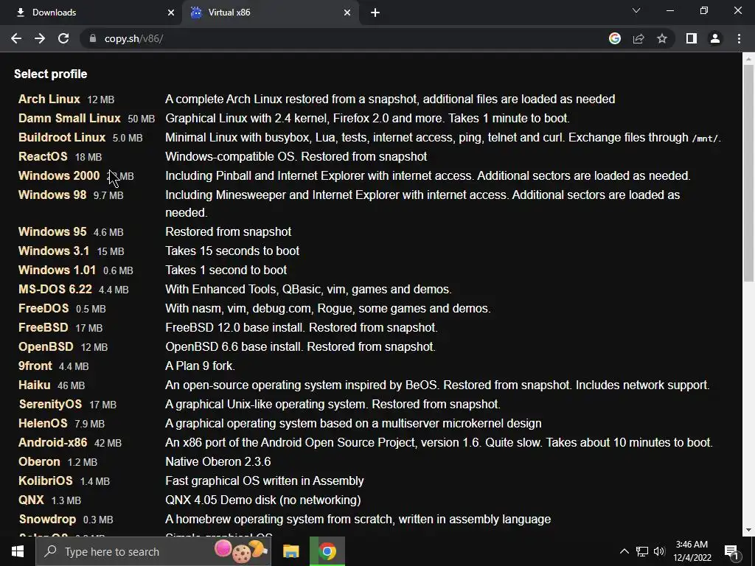
Task: Click the browser forward arrow
Action: click(x=40, y=38)
